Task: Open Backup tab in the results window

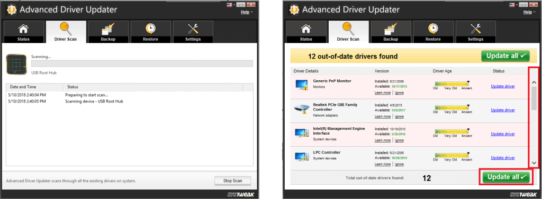Action: [x=391, y=32]
